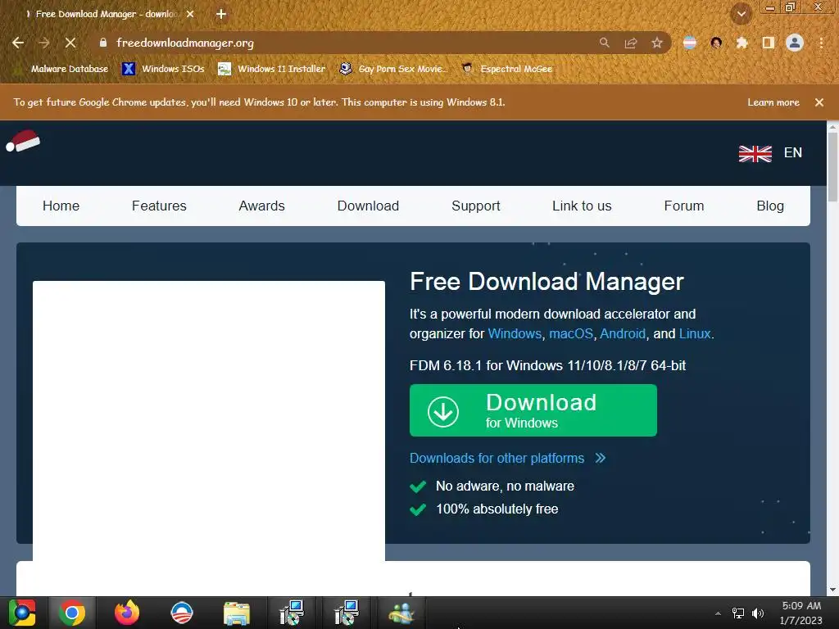Open the Chrome three-dot menu
Viewport: 839px width, 629px height.
821,43
